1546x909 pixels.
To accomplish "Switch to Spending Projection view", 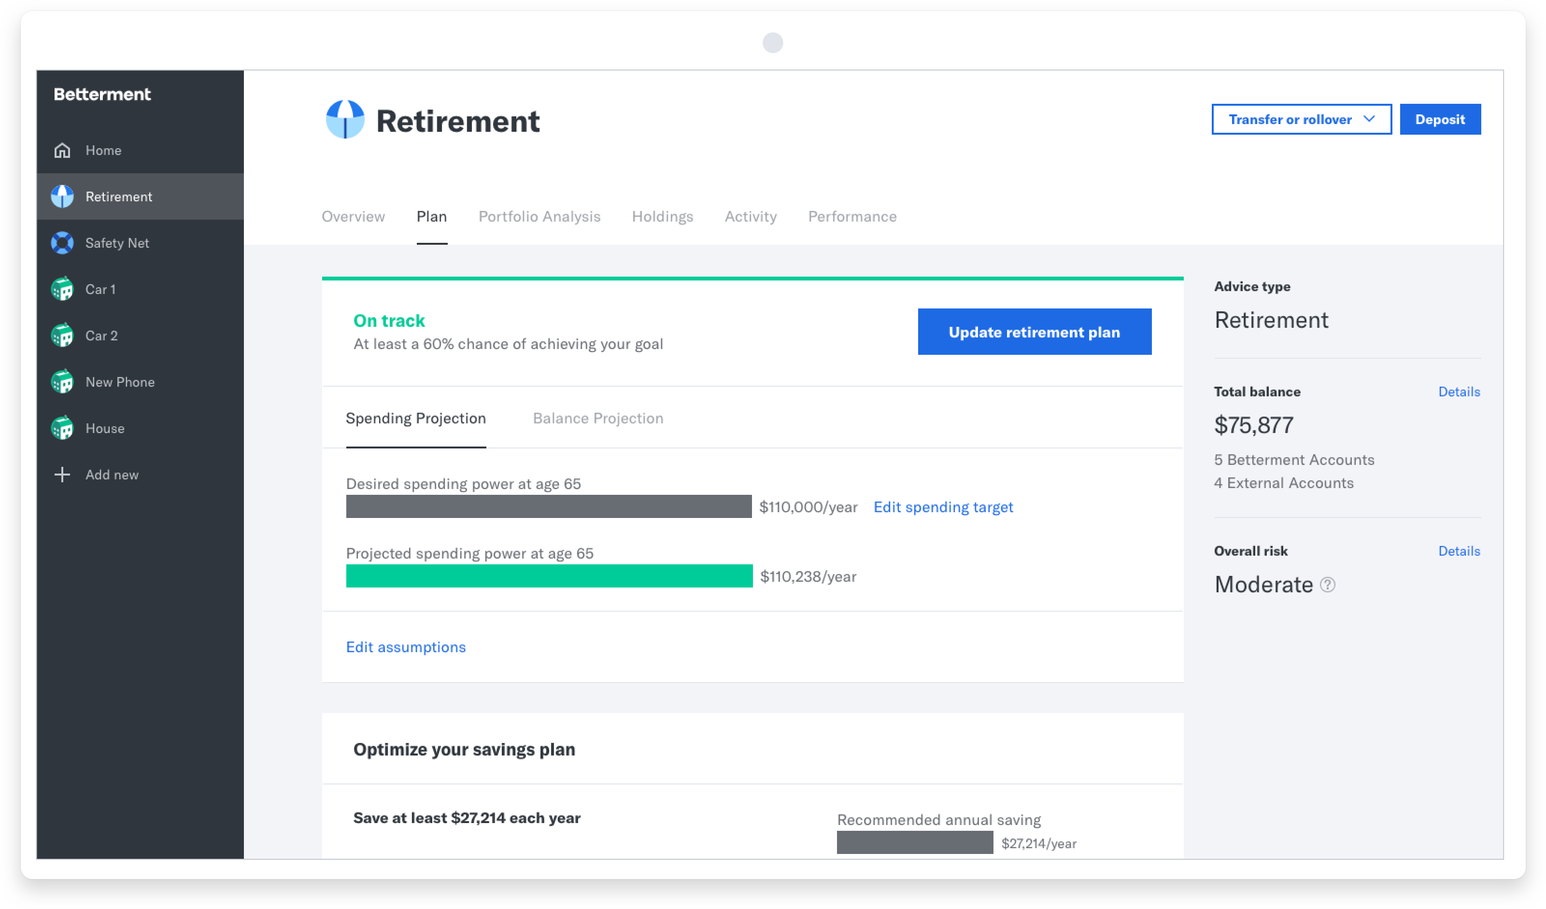I will tap(416, 419).
